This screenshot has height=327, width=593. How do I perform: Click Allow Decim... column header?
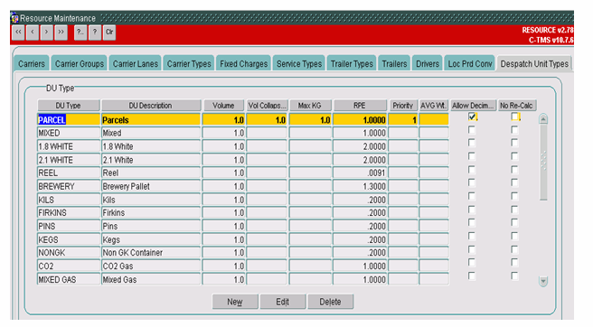pyautogui.click(x=473, y=106)
